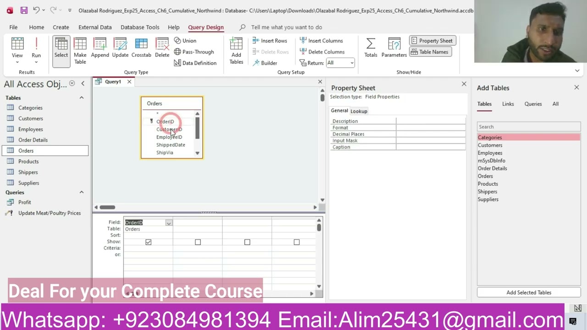Save the database using the Save icon

point(24,10)
